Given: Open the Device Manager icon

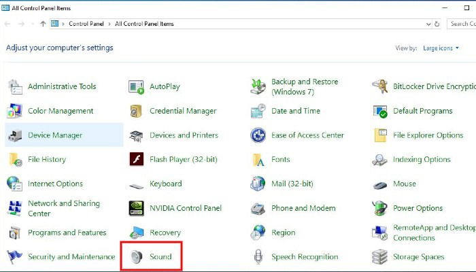Looking at the screenshot, I should [15, 135].
